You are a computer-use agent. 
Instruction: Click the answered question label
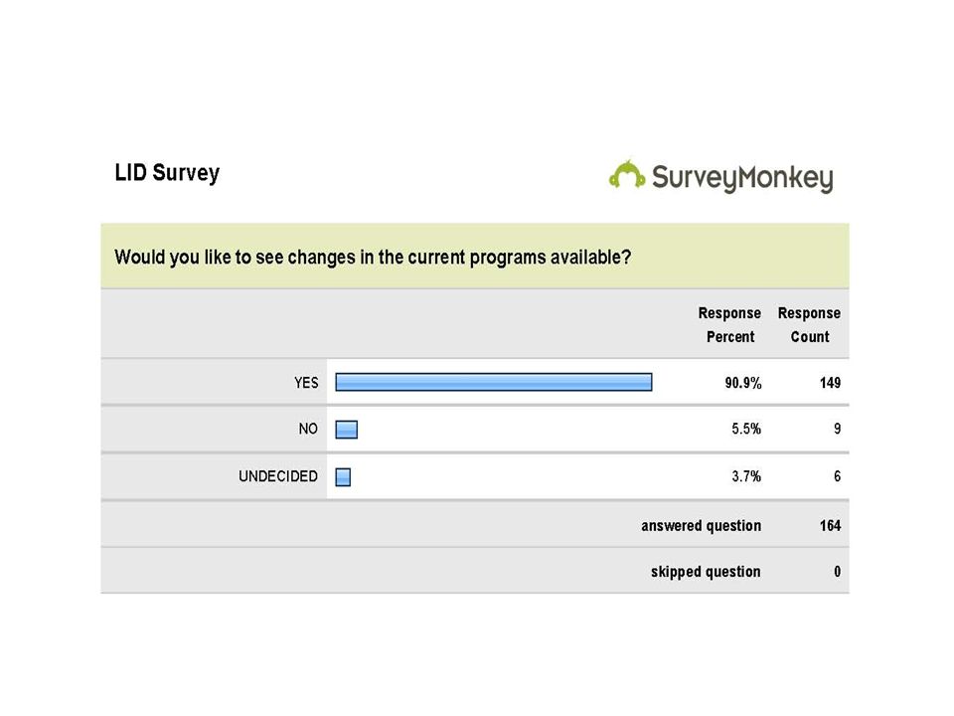(x=701, y=525)
